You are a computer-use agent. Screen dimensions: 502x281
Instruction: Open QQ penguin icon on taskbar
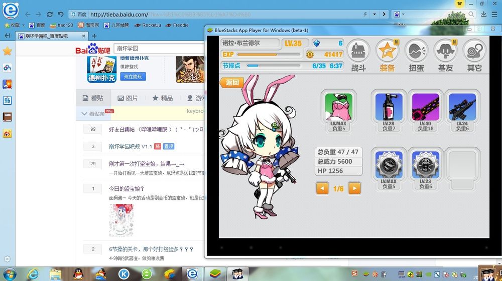click(x=78, y=274)
